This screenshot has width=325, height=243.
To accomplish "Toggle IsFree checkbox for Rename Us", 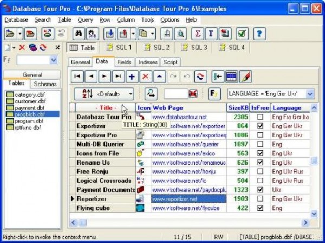I will click(x=260, y=162).
